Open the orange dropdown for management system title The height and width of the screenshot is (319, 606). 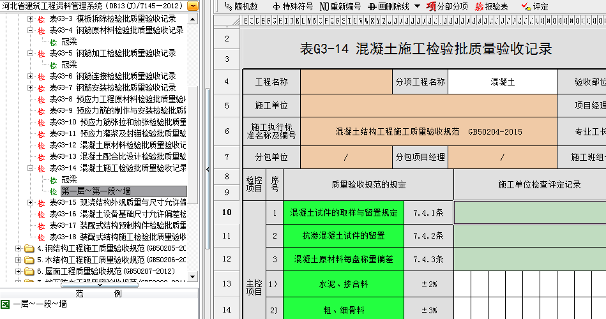(193, 6)
